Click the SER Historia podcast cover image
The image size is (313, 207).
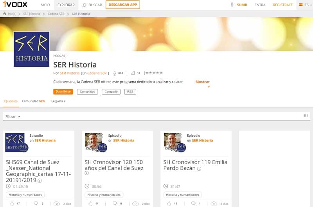(32, 49)
